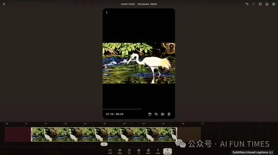Open the 480p resolution selector
The height and width of the screenshot is (155, 278).
pyautogui.click(x=120, y=151)
